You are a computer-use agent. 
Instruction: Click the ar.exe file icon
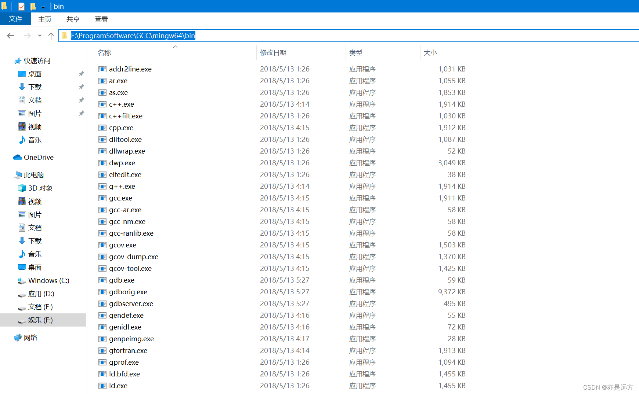point(102,81)
